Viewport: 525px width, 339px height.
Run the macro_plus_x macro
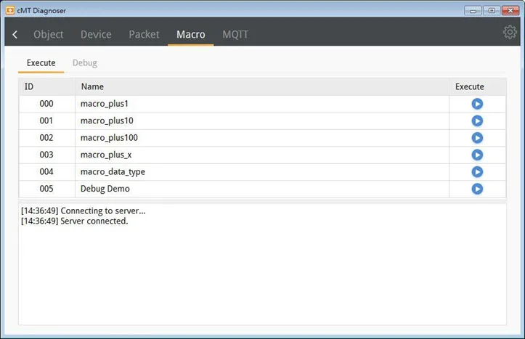[477, 155]
